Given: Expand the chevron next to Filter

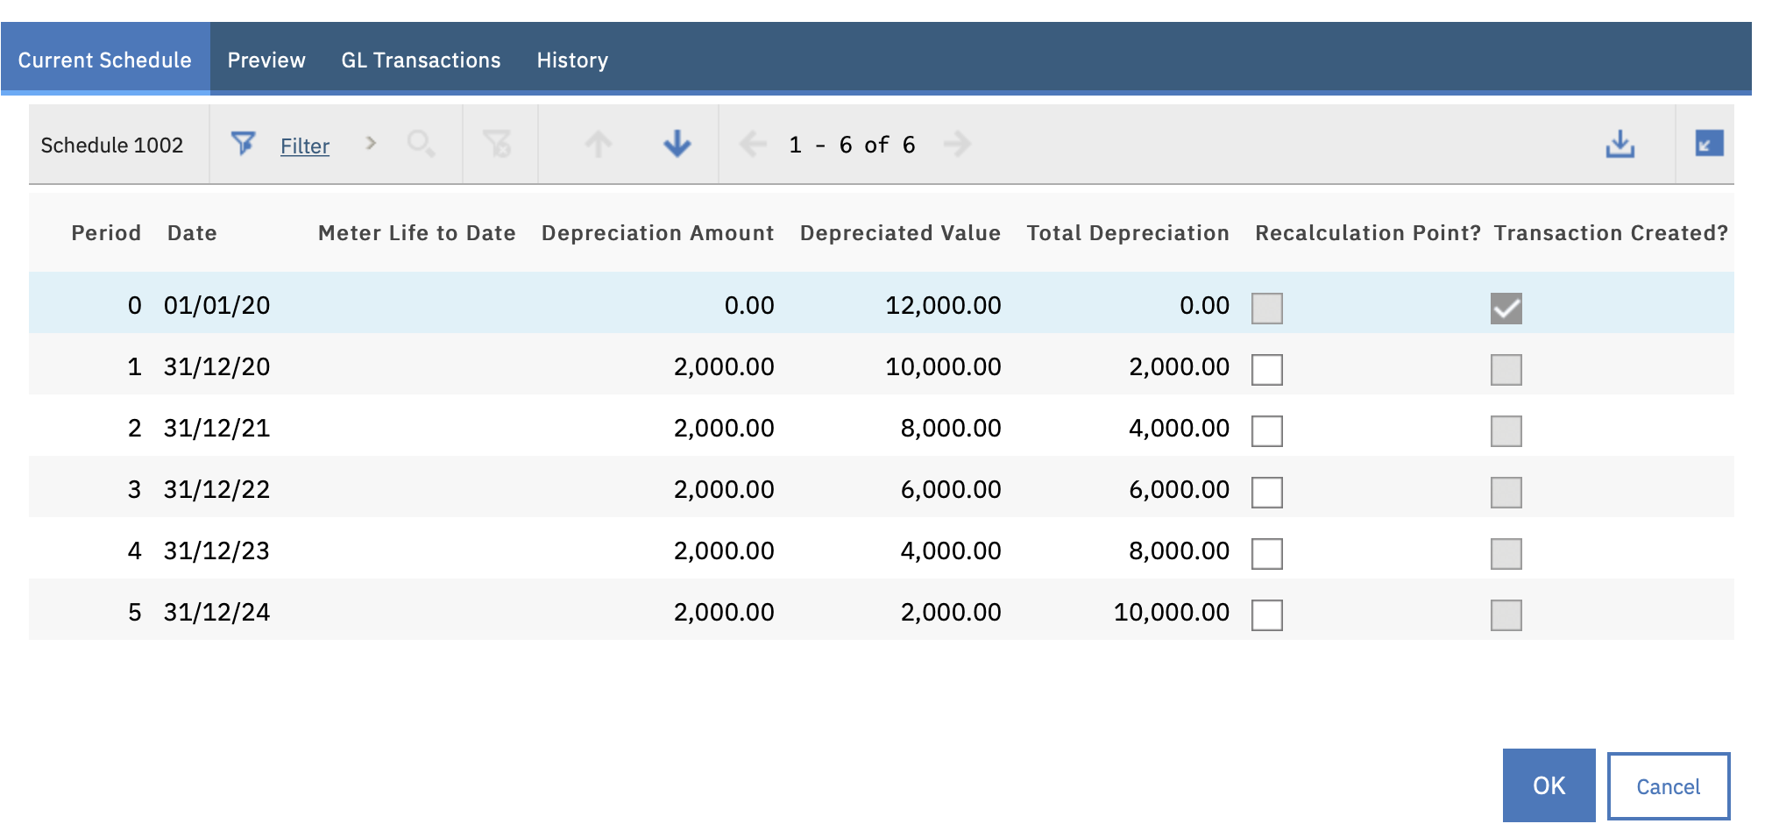Looking at the screenshot, I should (x=372, y=144).
